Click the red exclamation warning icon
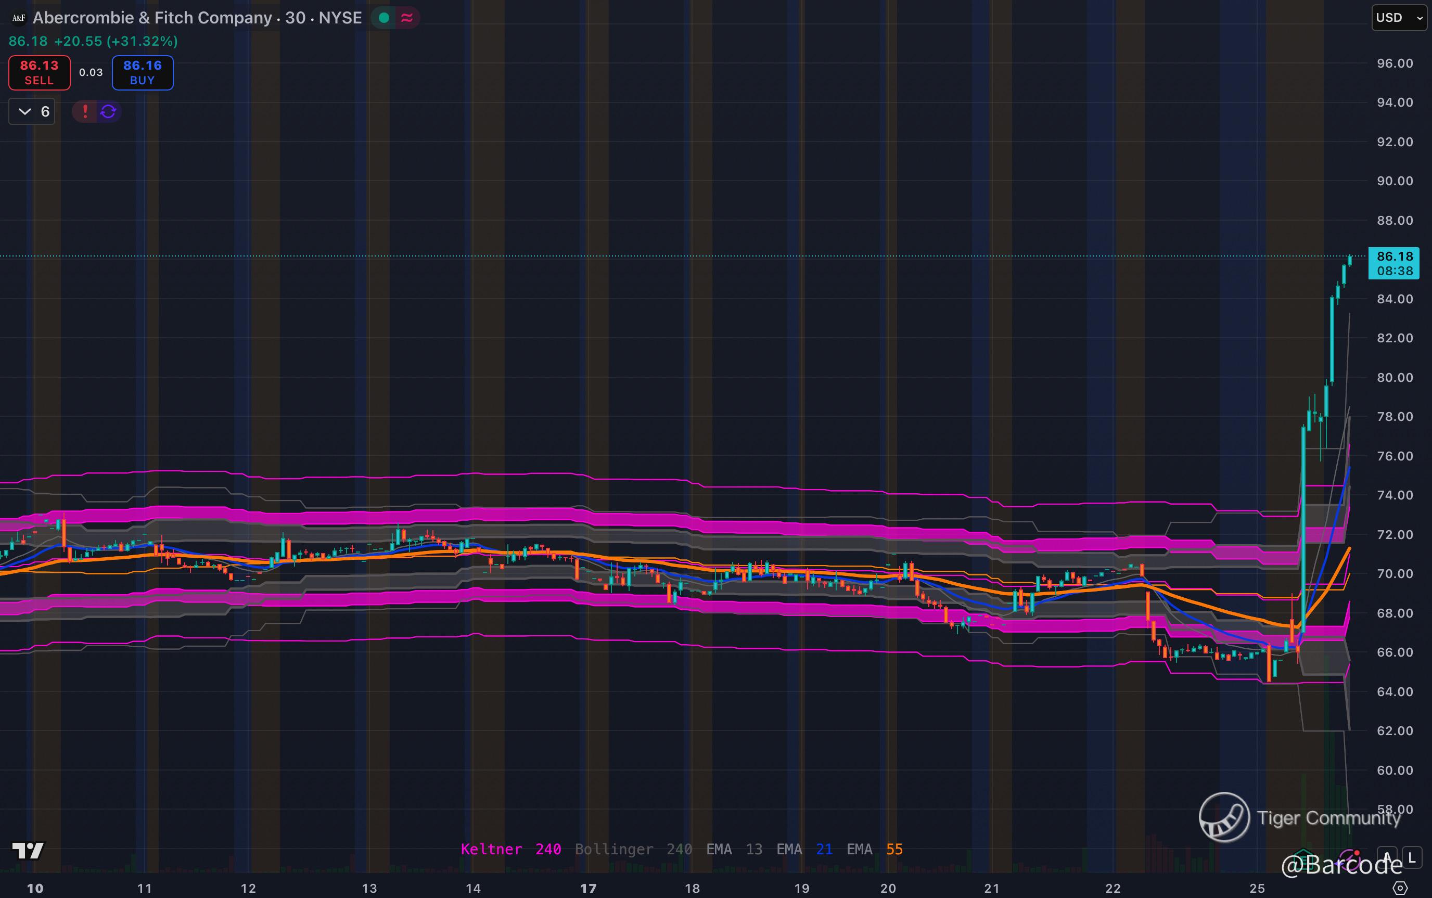 point(85,112)
